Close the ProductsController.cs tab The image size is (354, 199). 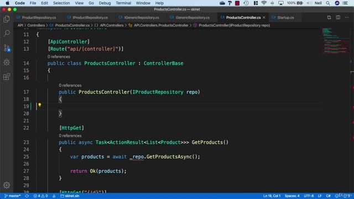(264, 17)
